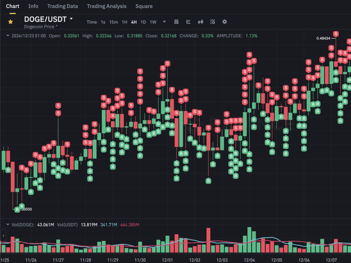Expand more time intervals dropdown arrow

tap(164, 22)
